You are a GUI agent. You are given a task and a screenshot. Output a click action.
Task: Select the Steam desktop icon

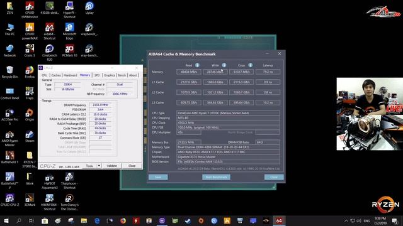tap(30, 136)
